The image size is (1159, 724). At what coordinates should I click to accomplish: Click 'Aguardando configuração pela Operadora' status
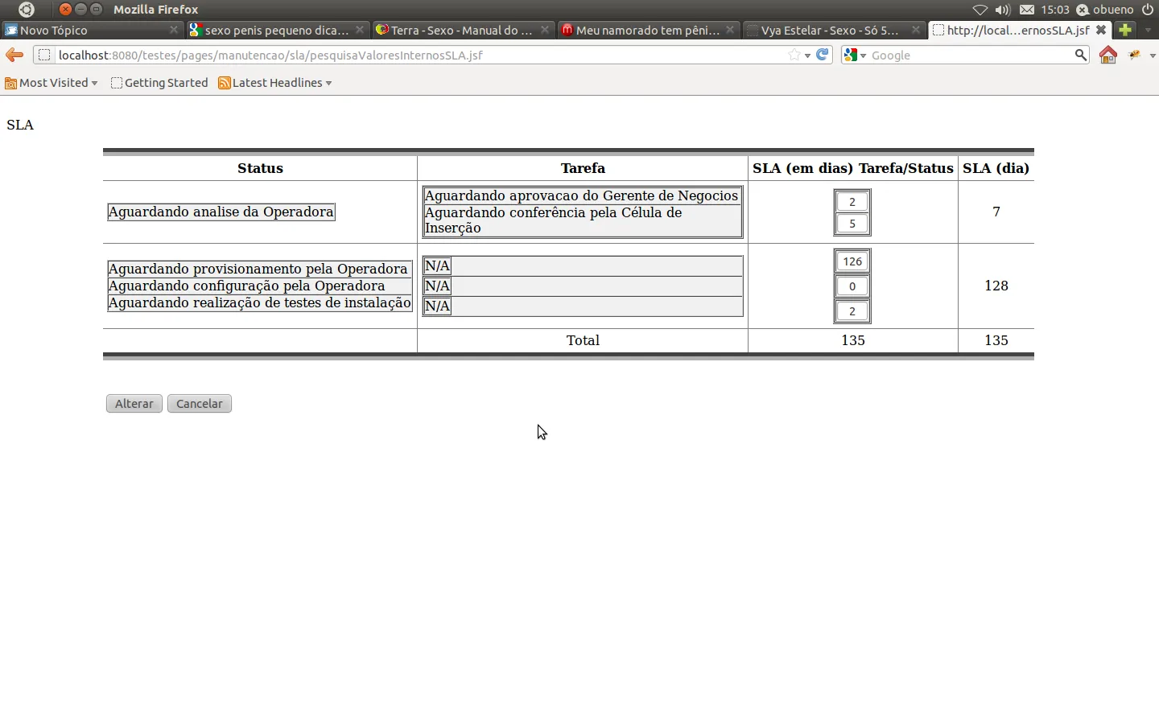tap(247, 286)
